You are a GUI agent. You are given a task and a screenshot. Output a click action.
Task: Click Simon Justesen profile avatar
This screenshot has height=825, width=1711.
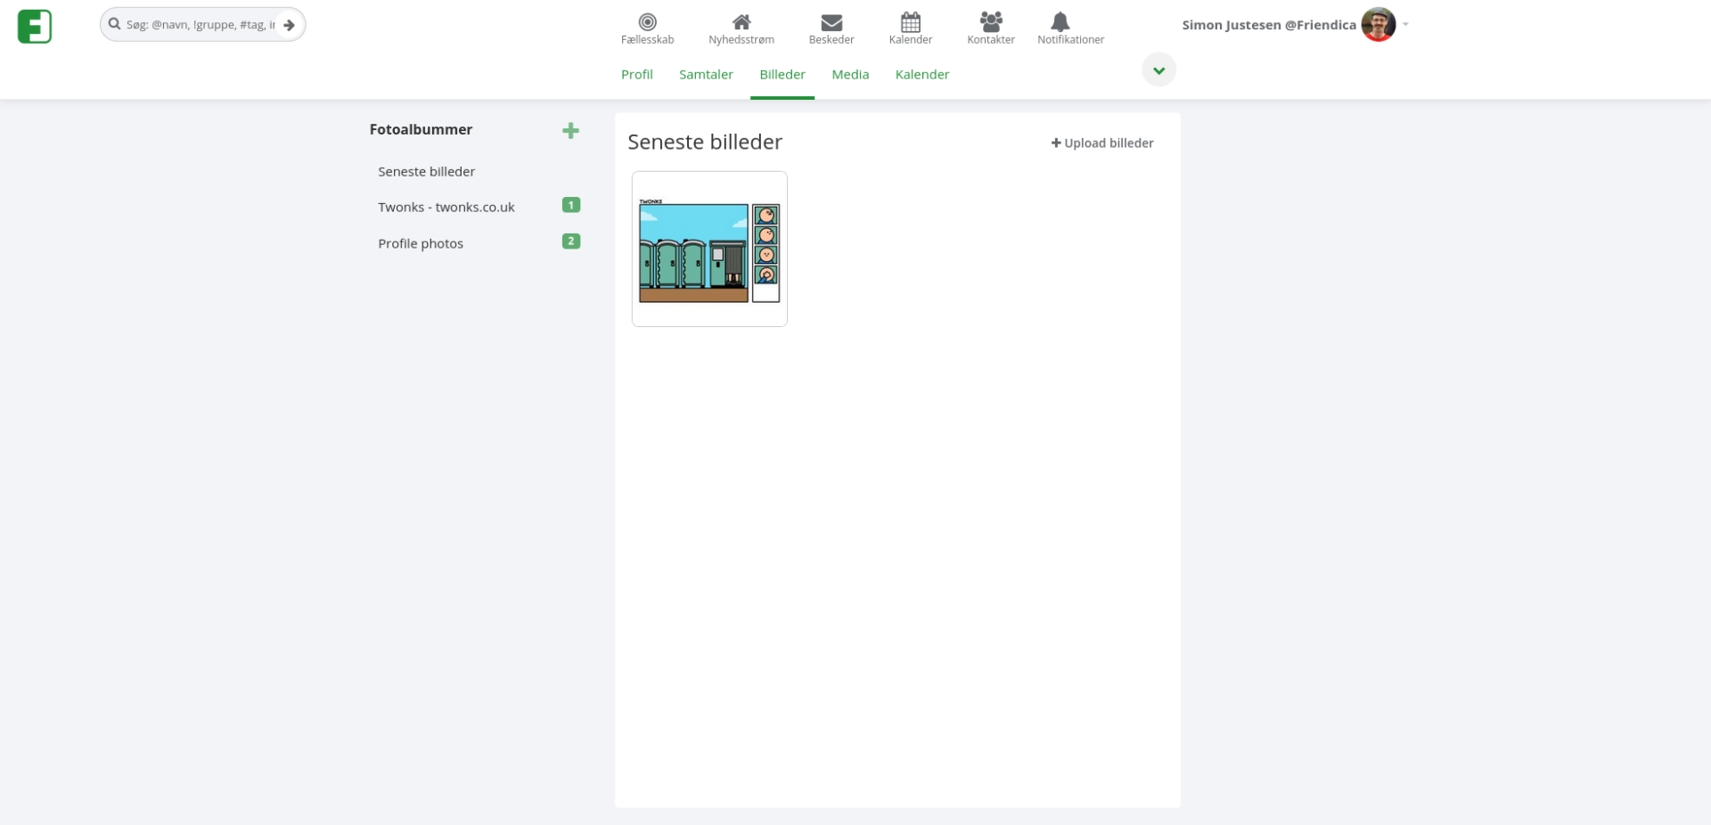(x=1378, y=25)
